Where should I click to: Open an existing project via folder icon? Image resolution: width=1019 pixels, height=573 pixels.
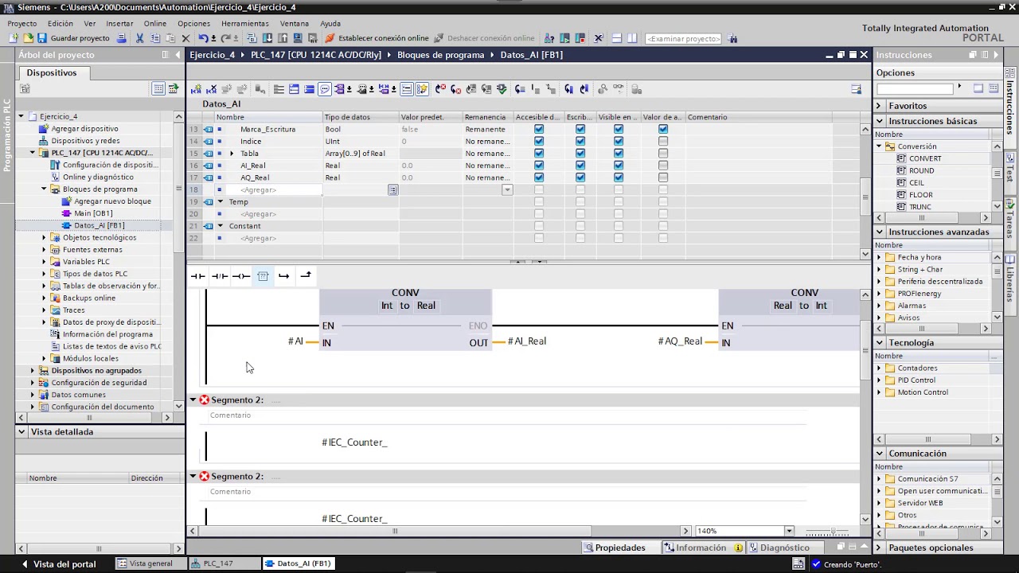point(29,38)
